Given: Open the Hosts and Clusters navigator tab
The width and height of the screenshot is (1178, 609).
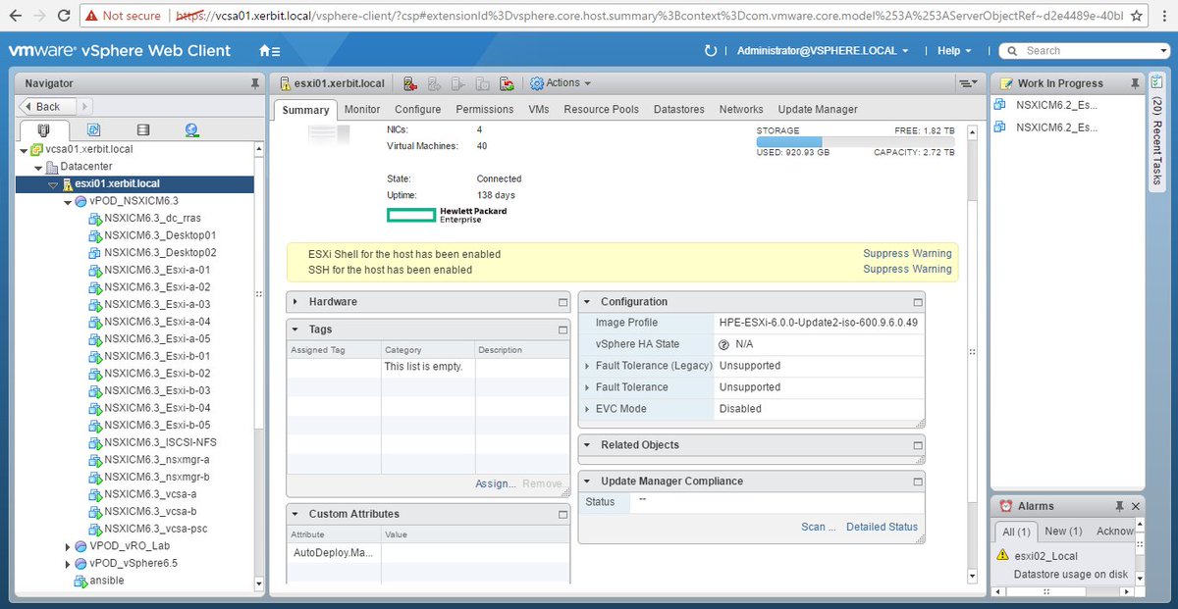Looking at the screenshot, I should point(43,129).
